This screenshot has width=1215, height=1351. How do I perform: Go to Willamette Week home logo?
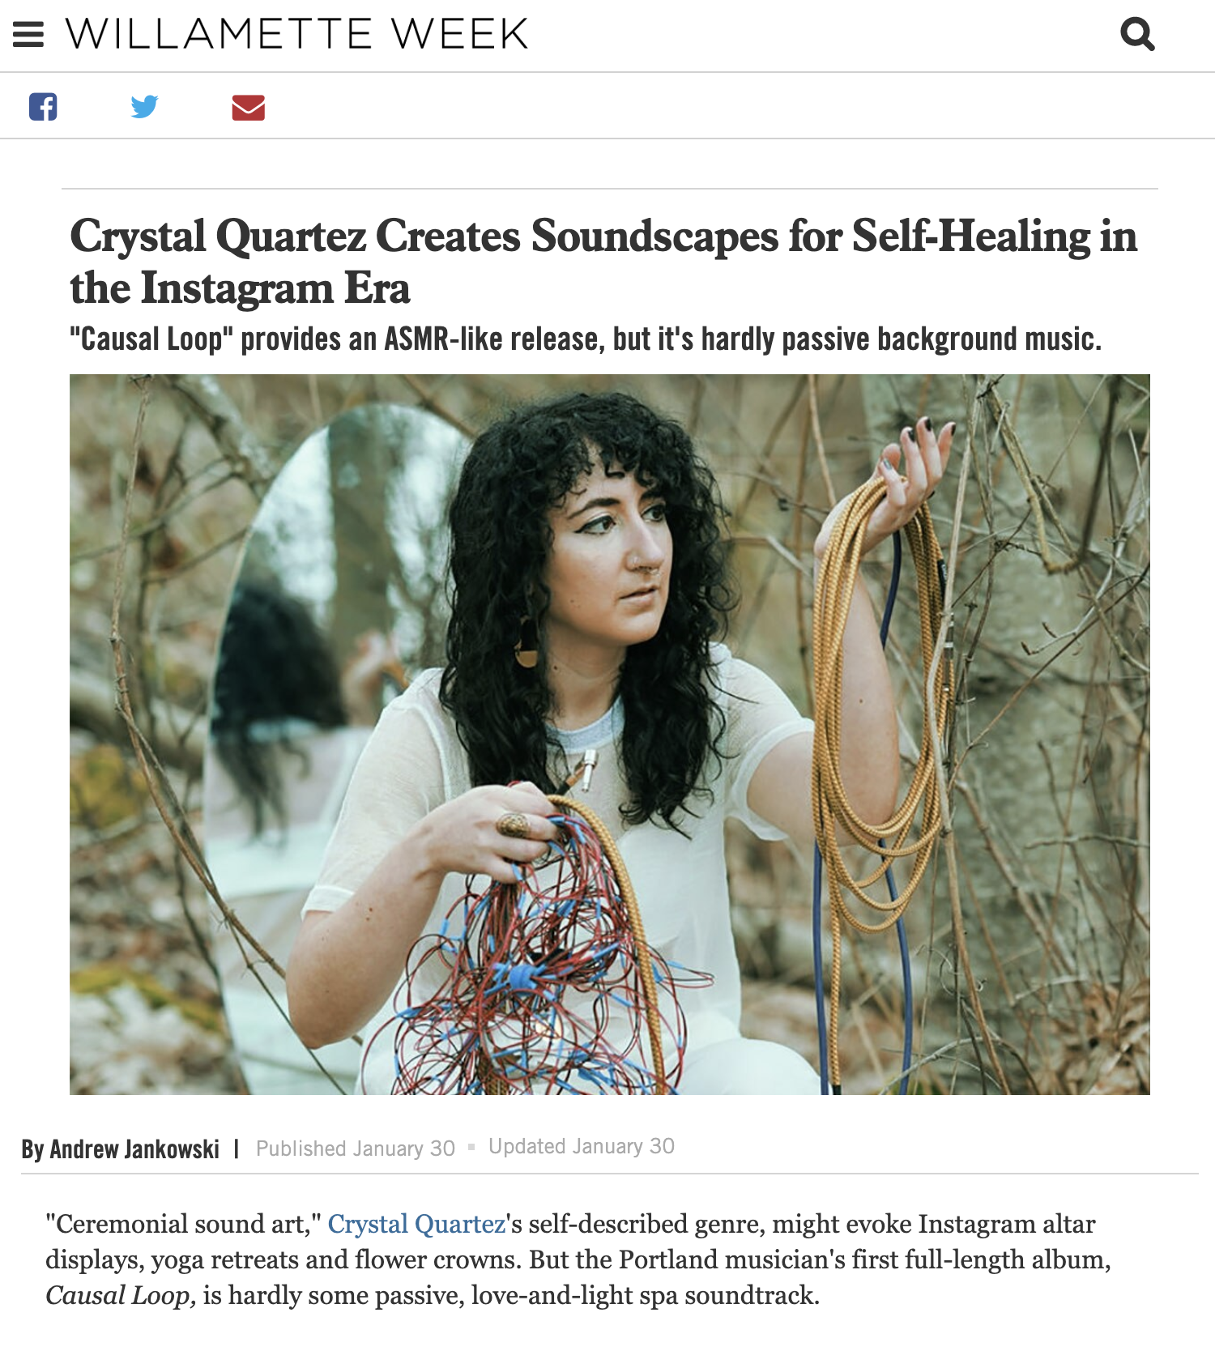(x=296, y=34)
